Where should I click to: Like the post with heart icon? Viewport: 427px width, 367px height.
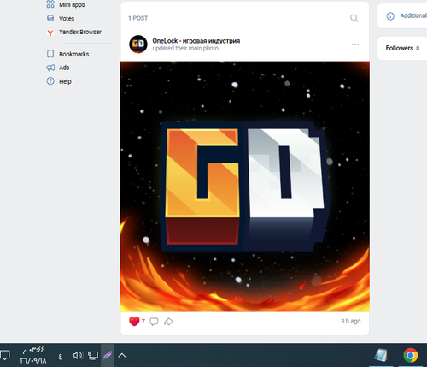point(134,322)
